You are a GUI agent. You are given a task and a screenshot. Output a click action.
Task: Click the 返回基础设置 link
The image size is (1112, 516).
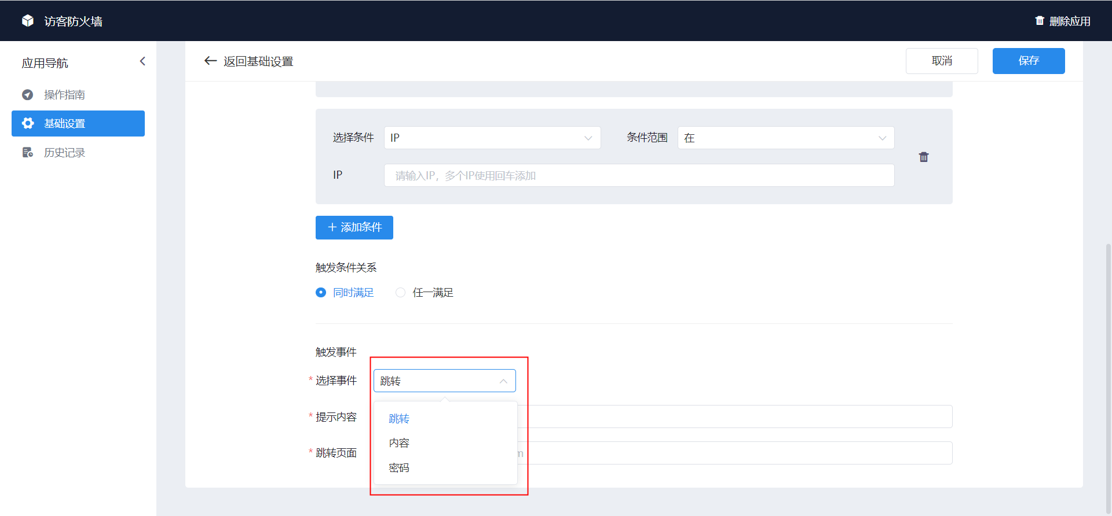(258, 61)
